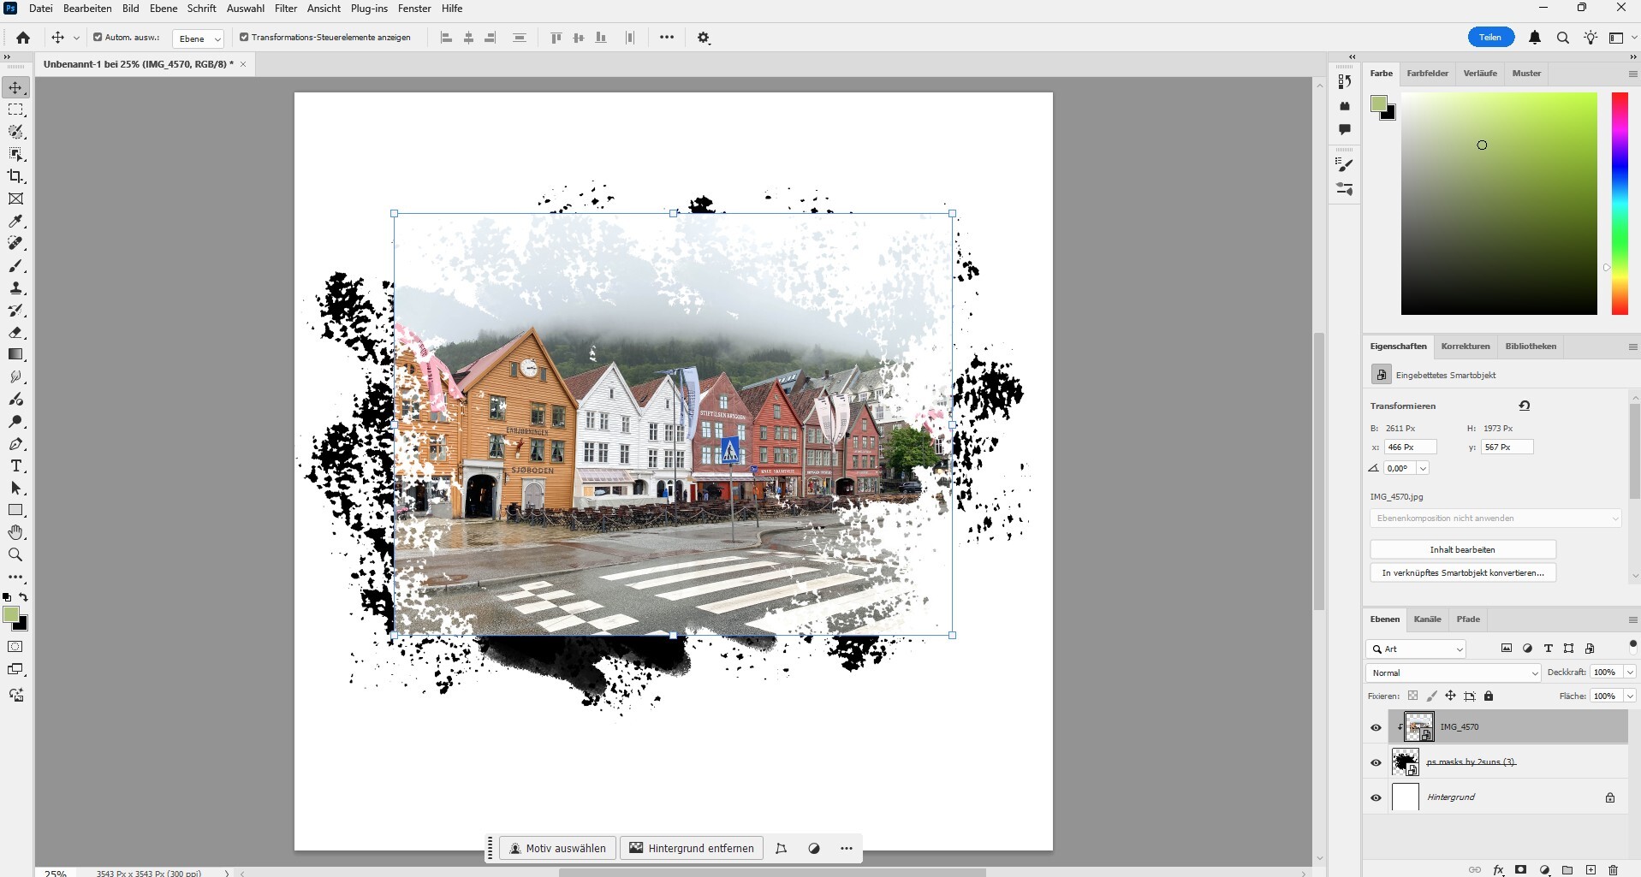The width and height of the screenshot is (1641, 877).
Task: Click align left edges icon
Action: coord(446,38)
